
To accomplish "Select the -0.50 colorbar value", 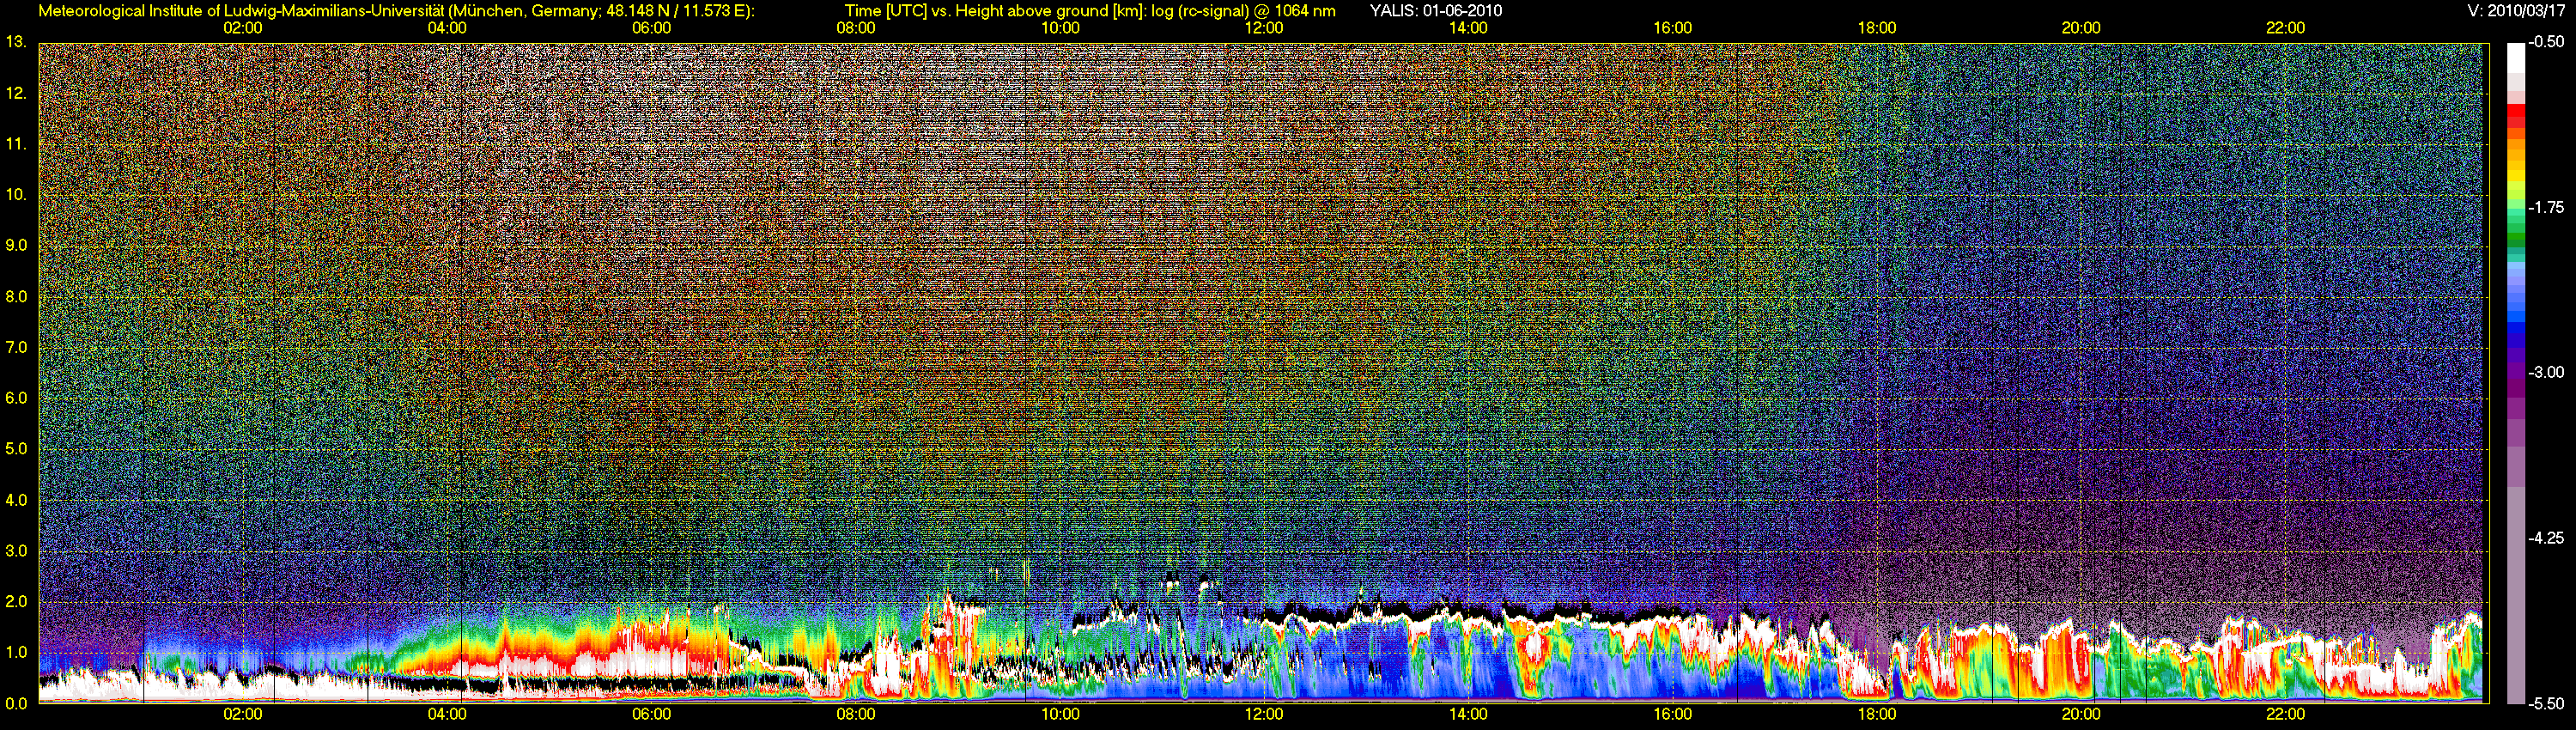I will click(2546, 42).
